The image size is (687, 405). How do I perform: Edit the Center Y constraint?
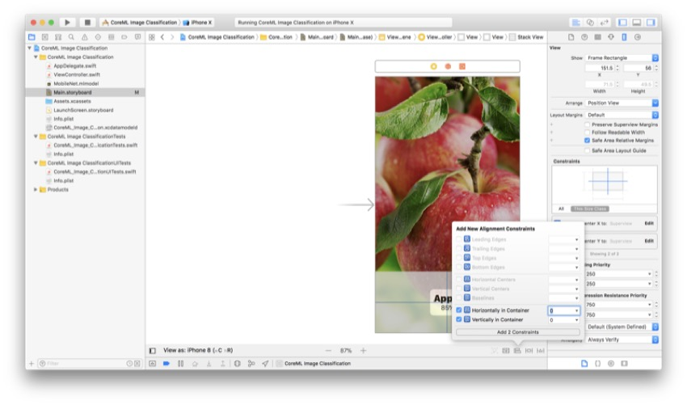click(x=649, y=241)
